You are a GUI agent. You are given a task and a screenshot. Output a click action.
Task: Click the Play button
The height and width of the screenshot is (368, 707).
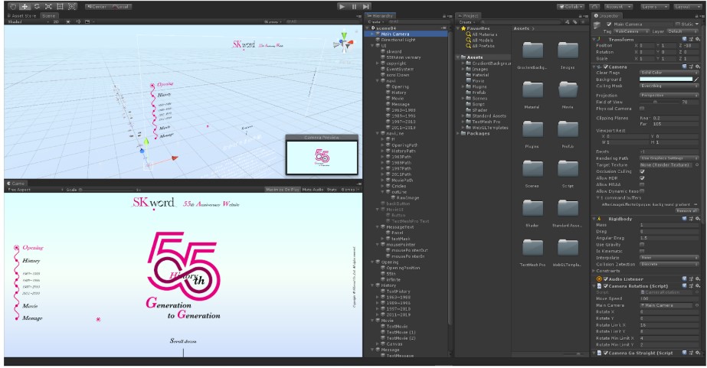pos(342,7)
